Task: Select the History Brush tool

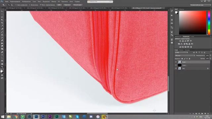Action: [x=2, y=37]
